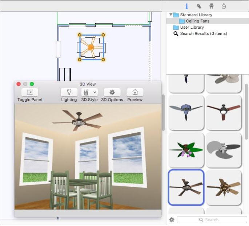Open the 3D Style dropdown arrow
The image size is (249, 226).
95,92
